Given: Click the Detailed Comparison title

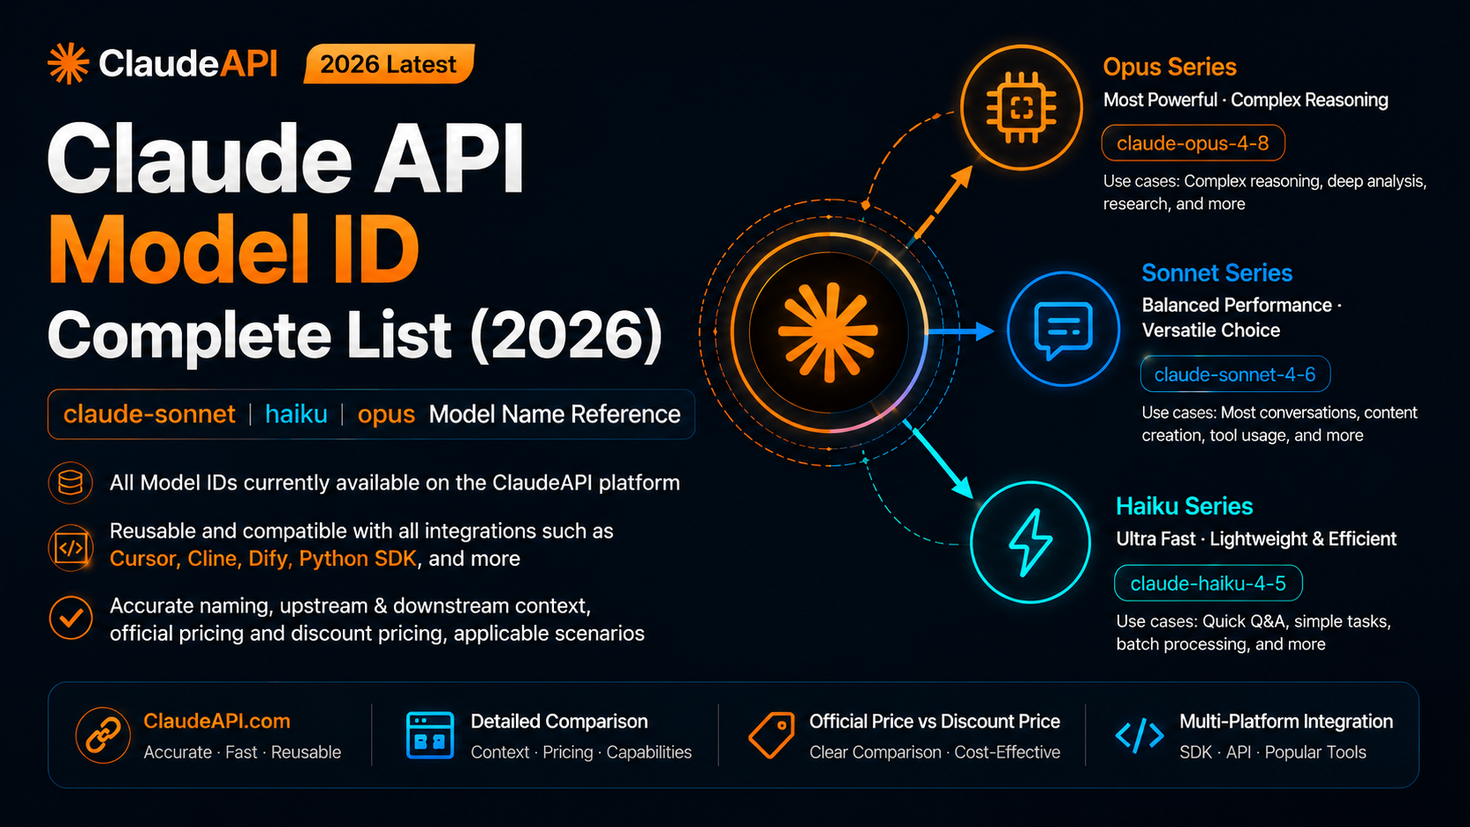Looking at the screenshot, I should pos(559,722).
